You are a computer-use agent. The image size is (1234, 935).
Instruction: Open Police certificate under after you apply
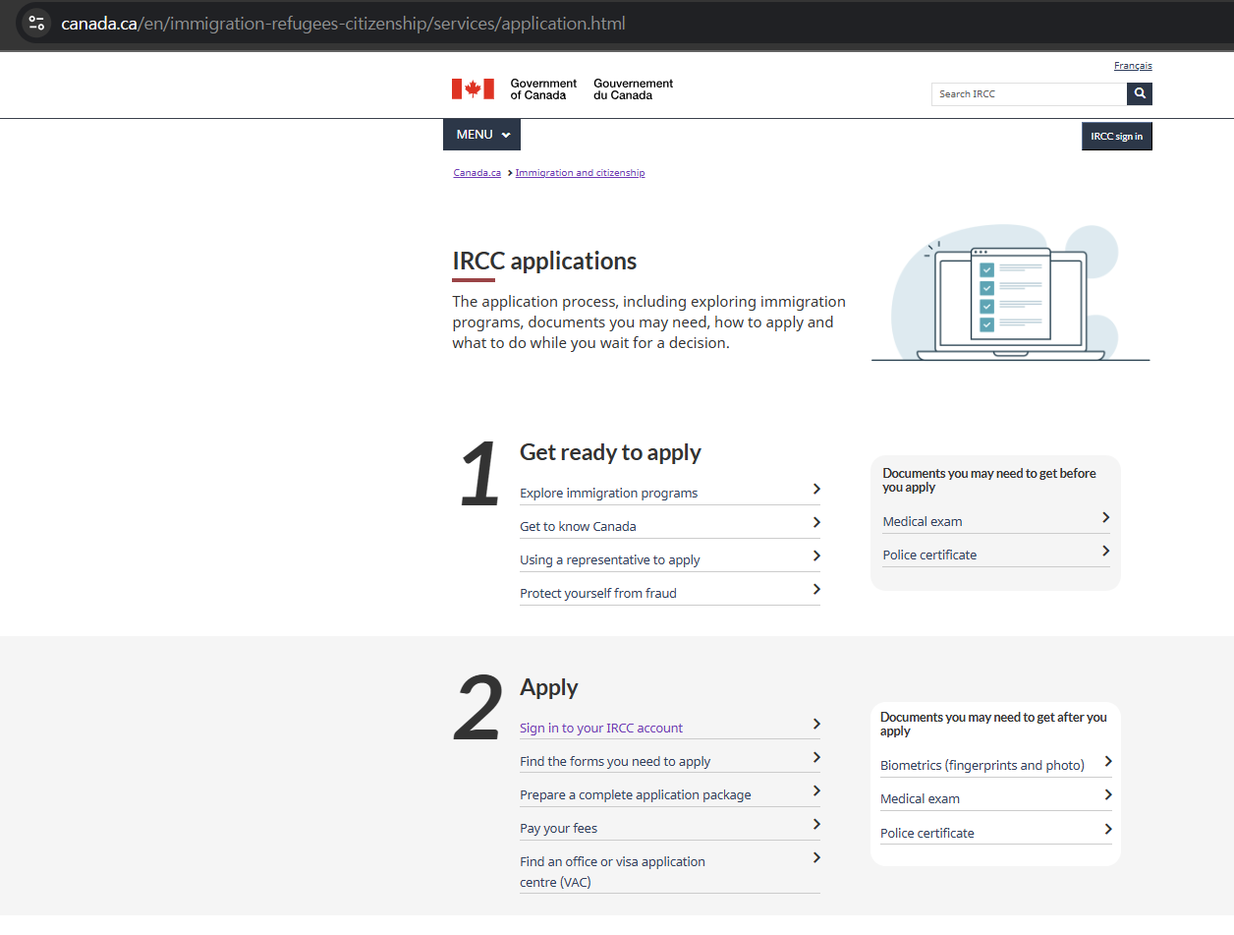coord(927,833)
